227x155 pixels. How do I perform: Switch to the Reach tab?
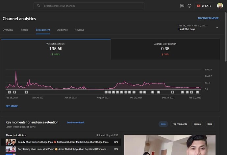tap(24, 30)
